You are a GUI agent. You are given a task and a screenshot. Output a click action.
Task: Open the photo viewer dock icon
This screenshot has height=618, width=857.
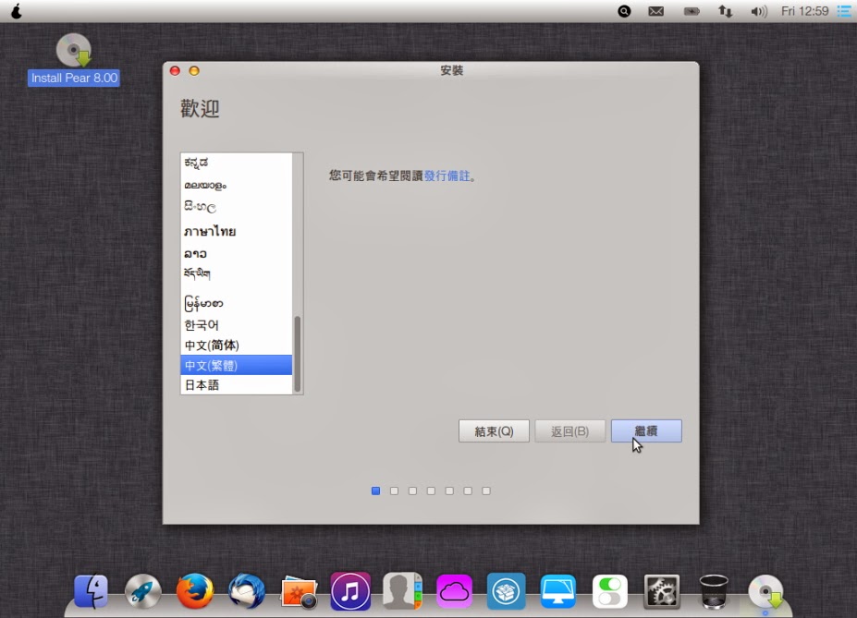[299, 592]
